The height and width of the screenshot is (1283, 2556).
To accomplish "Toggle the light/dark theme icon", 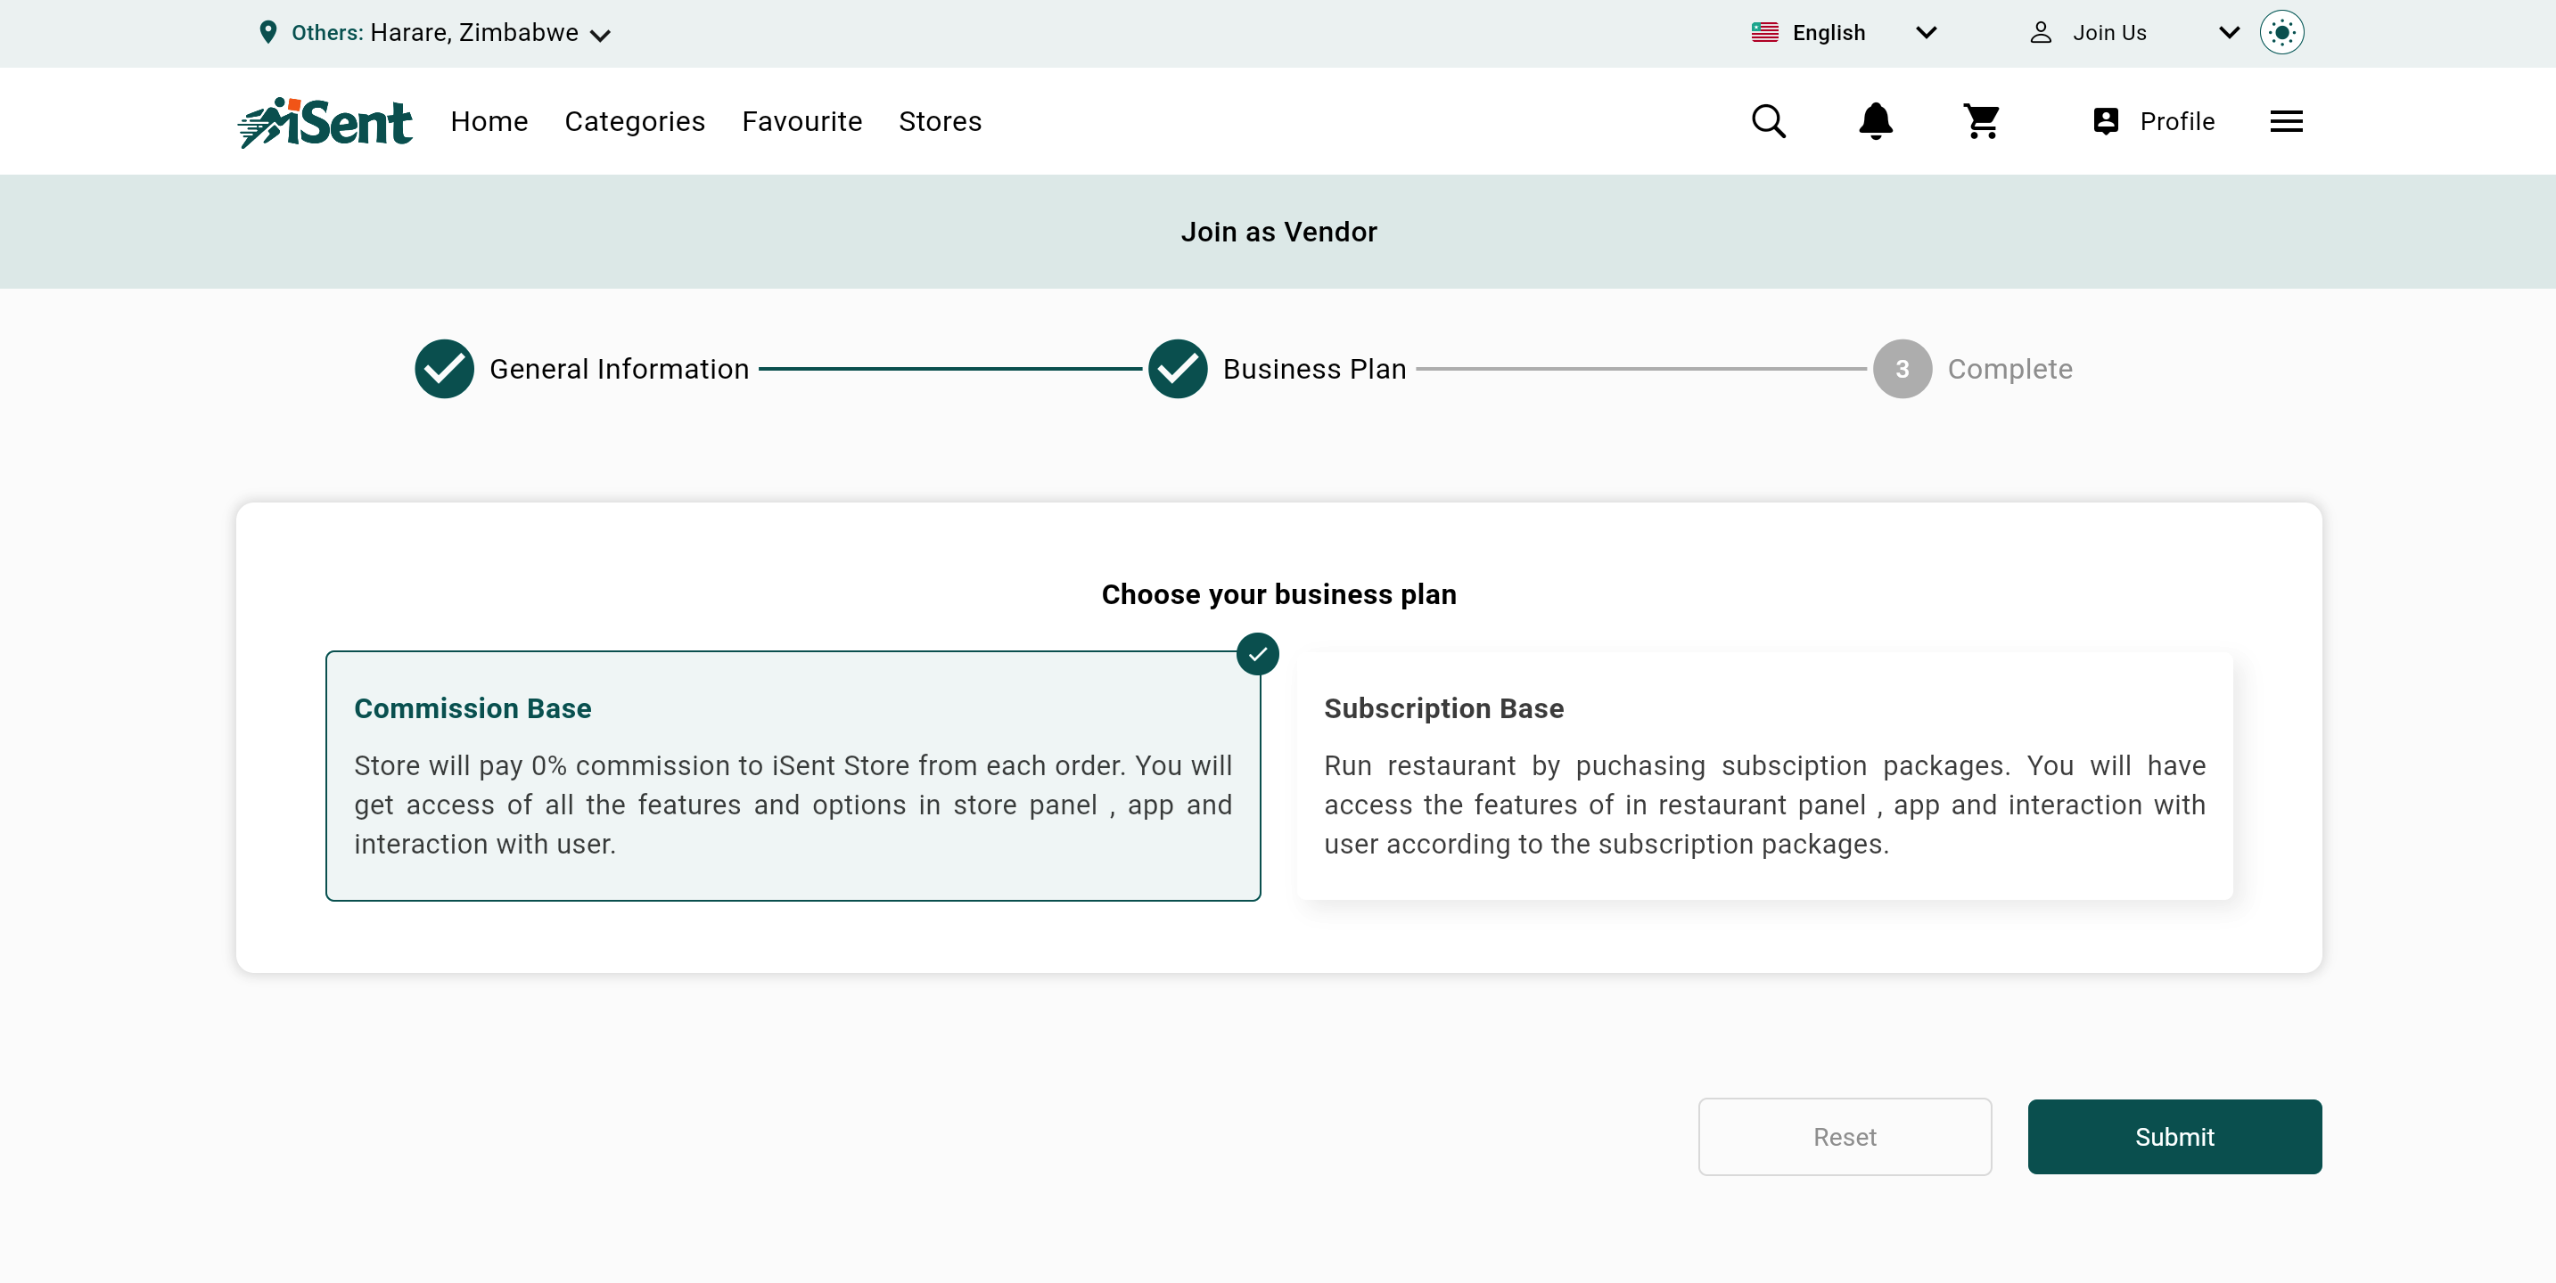I will (x=2281, y=33).
